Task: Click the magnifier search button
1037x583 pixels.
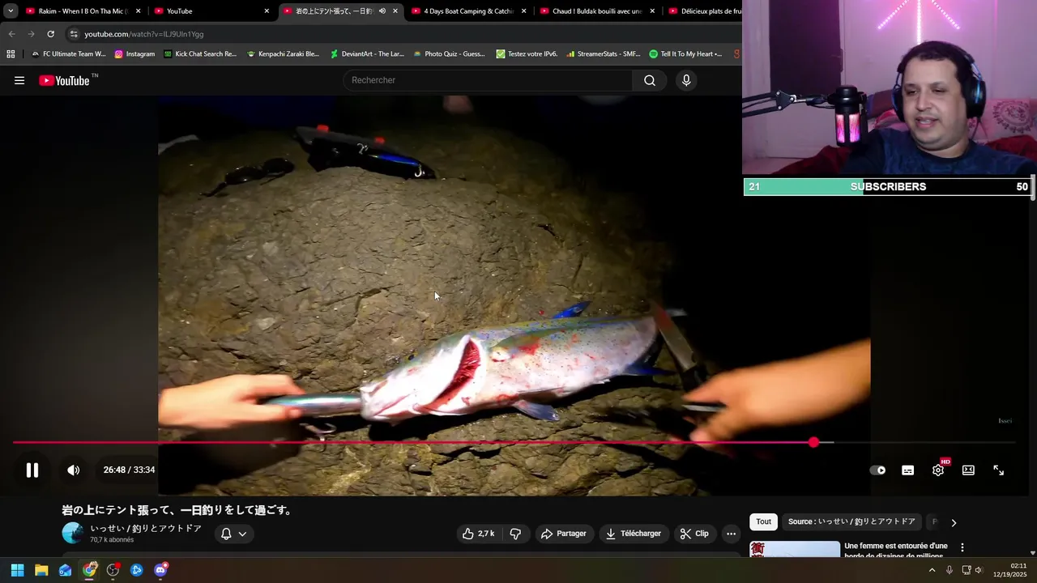Action: tap(650, 80)
